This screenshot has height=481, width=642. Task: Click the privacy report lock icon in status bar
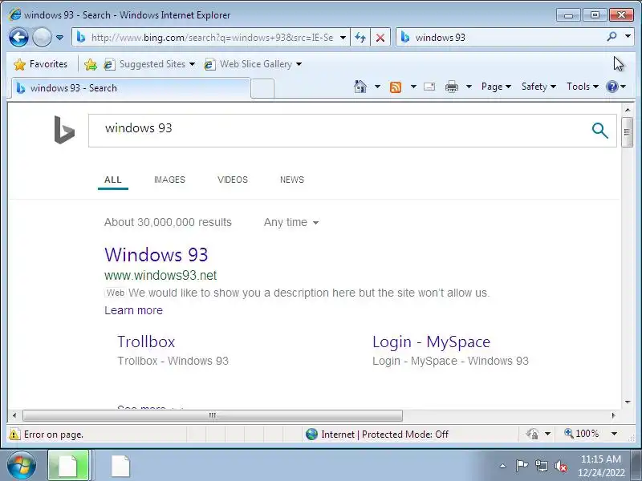tap(533, 434)
